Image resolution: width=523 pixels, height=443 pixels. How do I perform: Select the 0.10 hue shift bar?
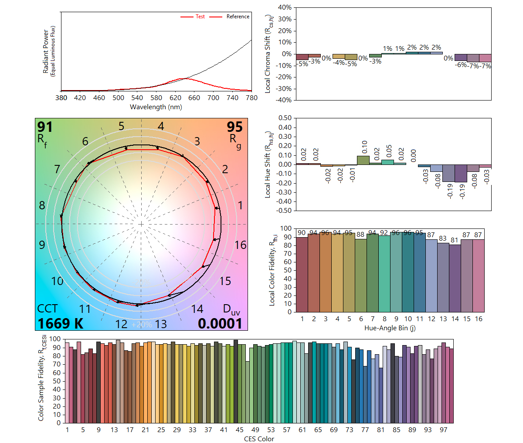(363, 160)
